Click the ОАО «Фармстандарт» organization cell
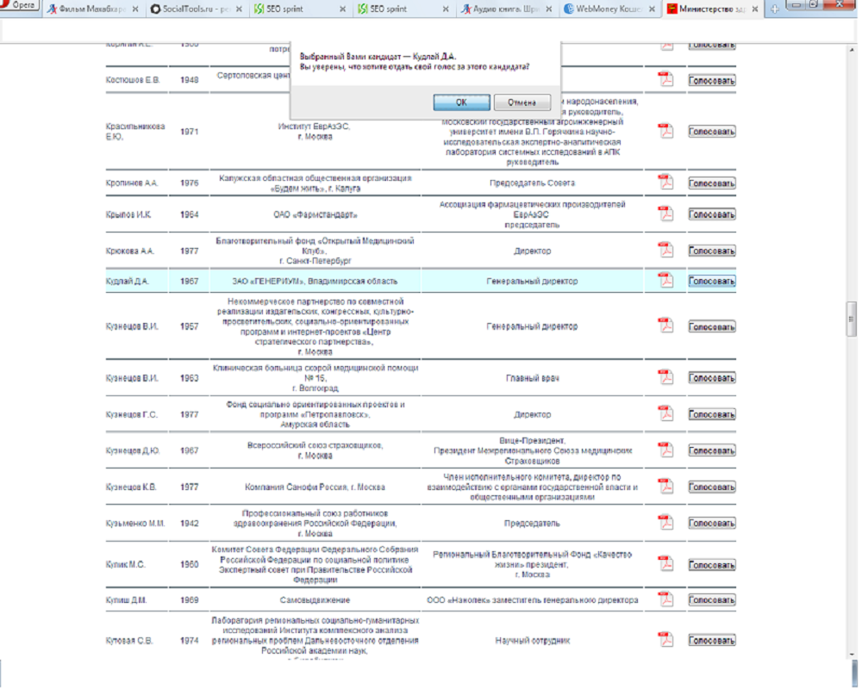The image size is (862, 689). click(315, 214)
